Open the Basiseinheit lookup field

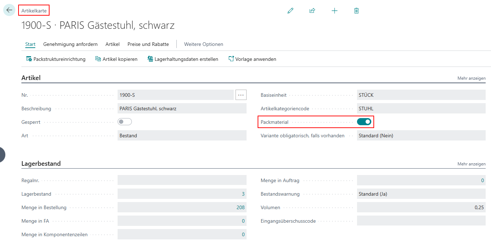pos(421,95)
